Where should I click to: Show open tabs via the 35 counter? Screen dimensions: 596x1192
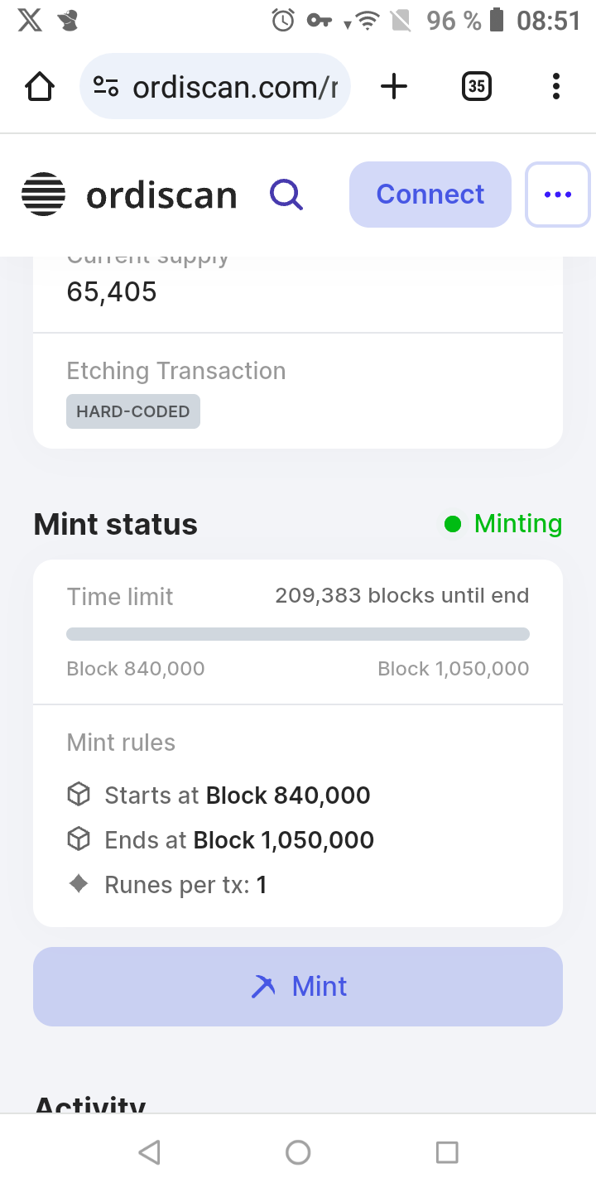[476, 86]
